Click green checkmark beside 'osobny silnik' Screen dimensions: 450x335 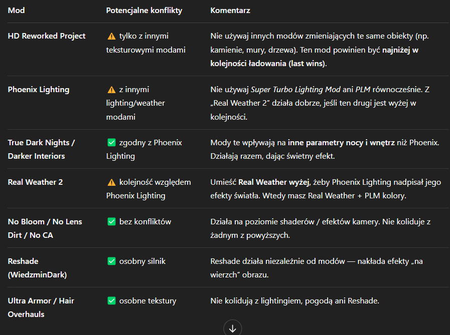coord(111,261)
